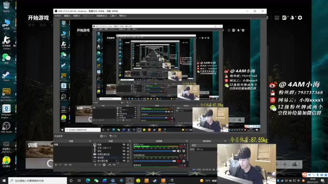This screenshot has width=328, height=184.
Task: Open source properties gear below sources list
Action: click(x=104, y=165)
